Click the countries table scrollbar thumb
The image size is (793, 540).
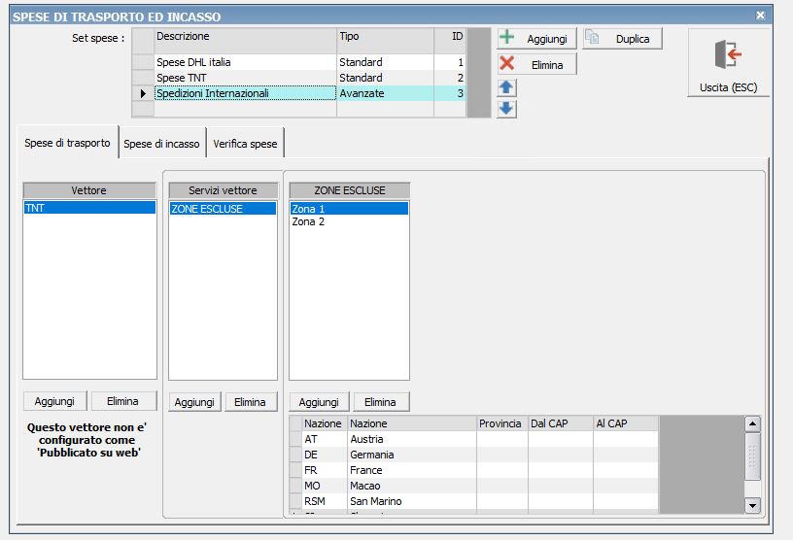coord(752,456)
